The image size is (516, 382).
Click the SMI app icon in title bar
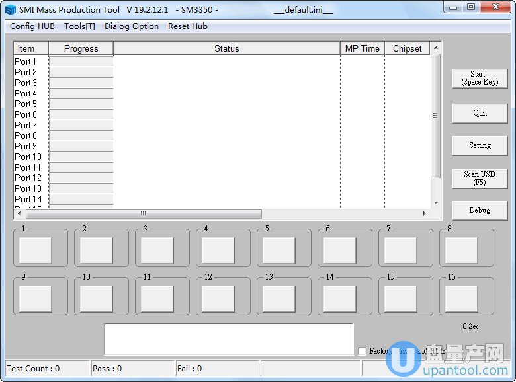click(x=10, y=10)
